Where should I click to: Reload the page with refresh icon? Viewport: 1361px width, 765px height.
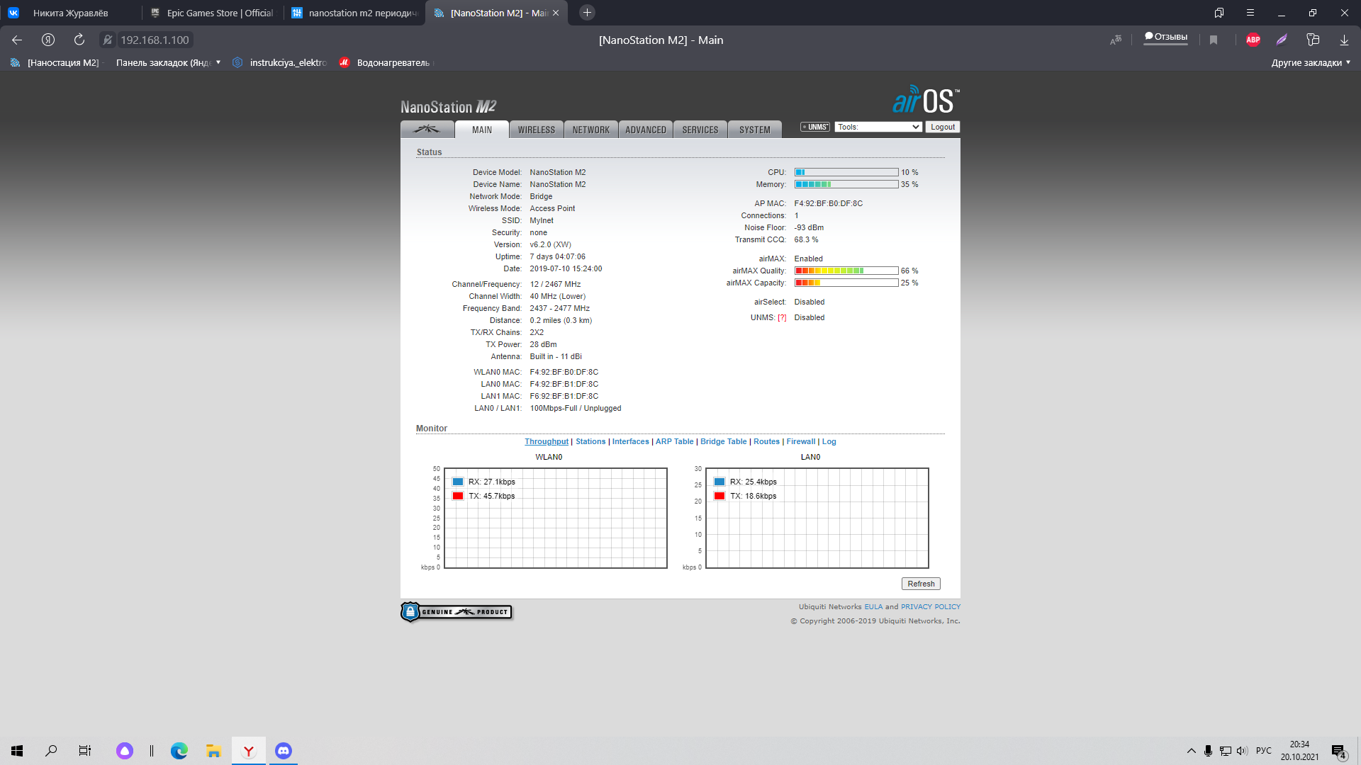(79, 40)
